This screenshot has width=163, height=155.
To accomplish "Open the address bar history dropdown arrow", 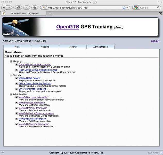I will pyautogui.click(x=127, y=8).
